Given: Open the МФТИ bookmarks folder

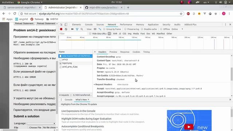Looking at the screenshot, I should coord(52,19).
